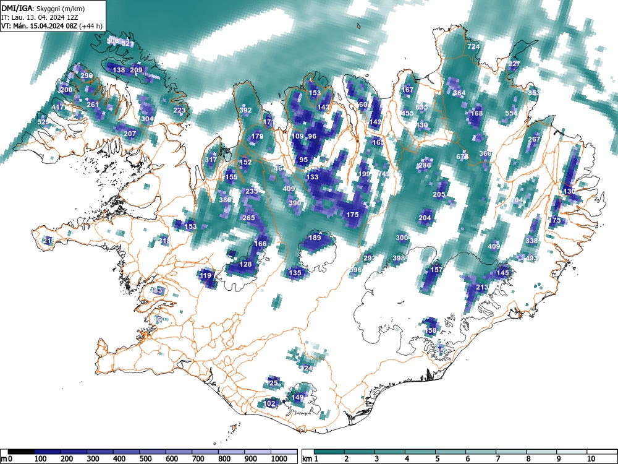Click the legend label 5 on the km scale
The image size is (618, 464).
[438, 459]
